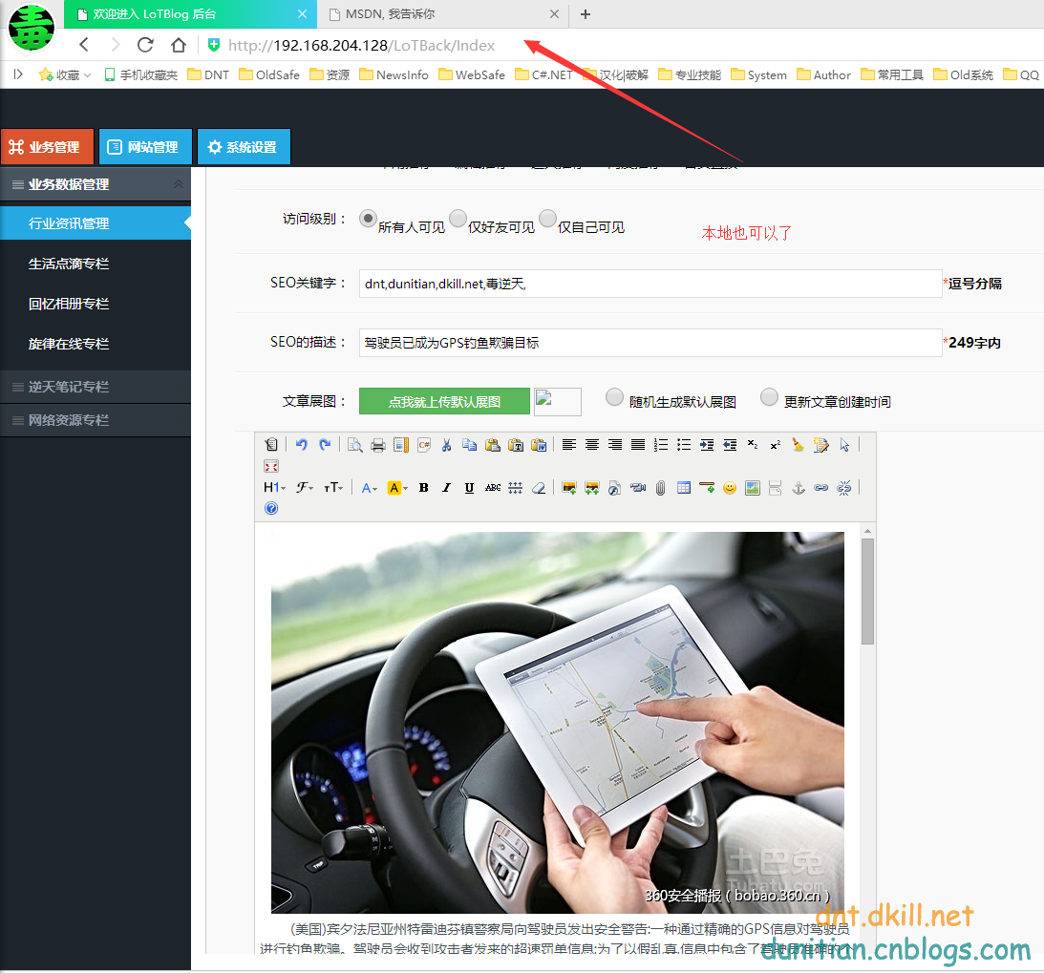
Task: Open 行业资讯管理 menu item
Action: tap(96, 222)
